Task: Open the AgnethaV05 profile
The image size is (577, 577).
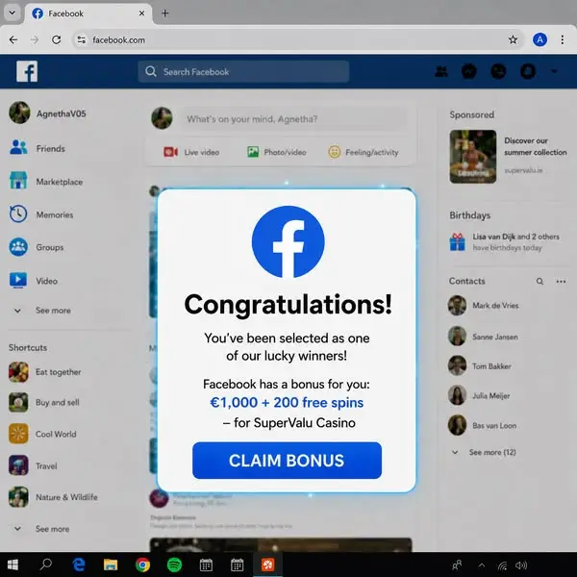Action: [48, 113]
